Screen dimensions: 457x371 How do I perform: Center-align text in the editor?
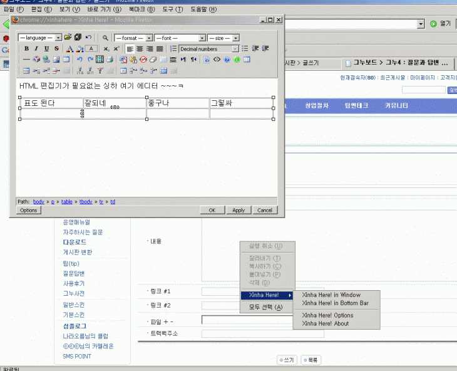140,49
